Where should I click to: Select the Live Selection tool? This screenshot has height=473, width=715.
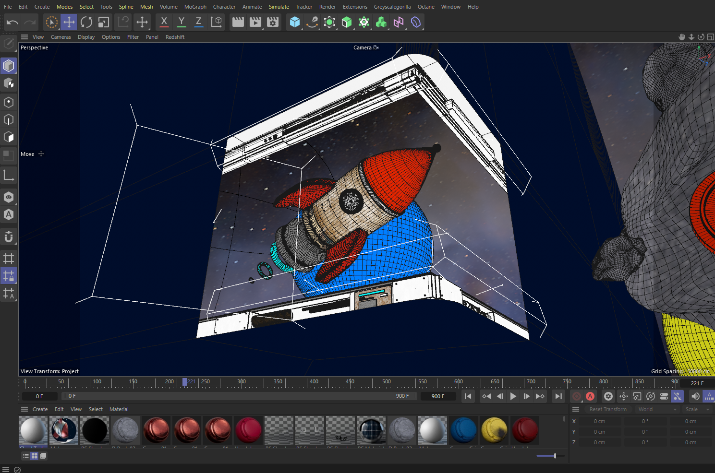click(51, 22)
